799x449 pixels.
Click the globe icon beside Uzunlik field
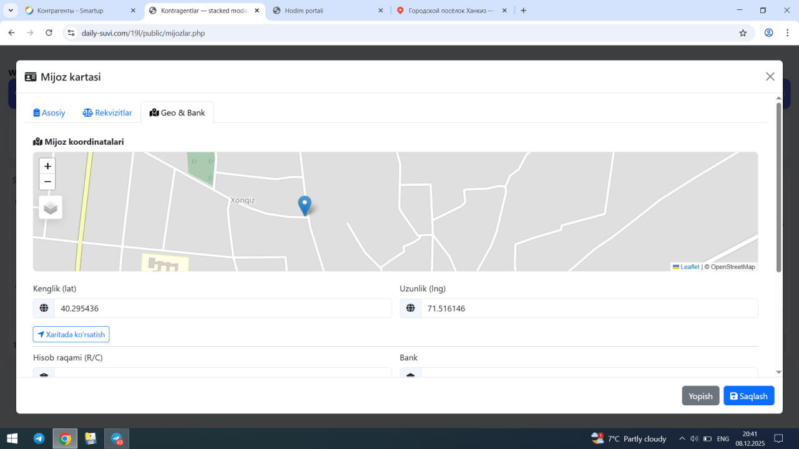(410, 308)
